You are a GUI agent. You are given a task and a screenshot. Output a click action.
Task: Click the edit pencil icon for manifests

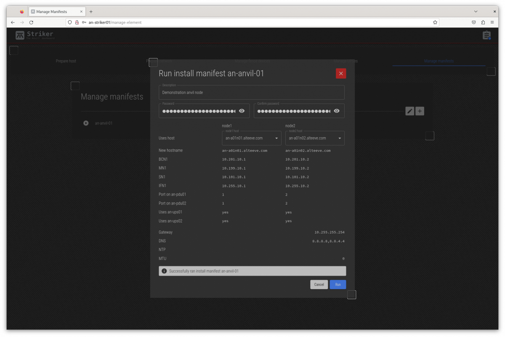[x=409, y=111]
